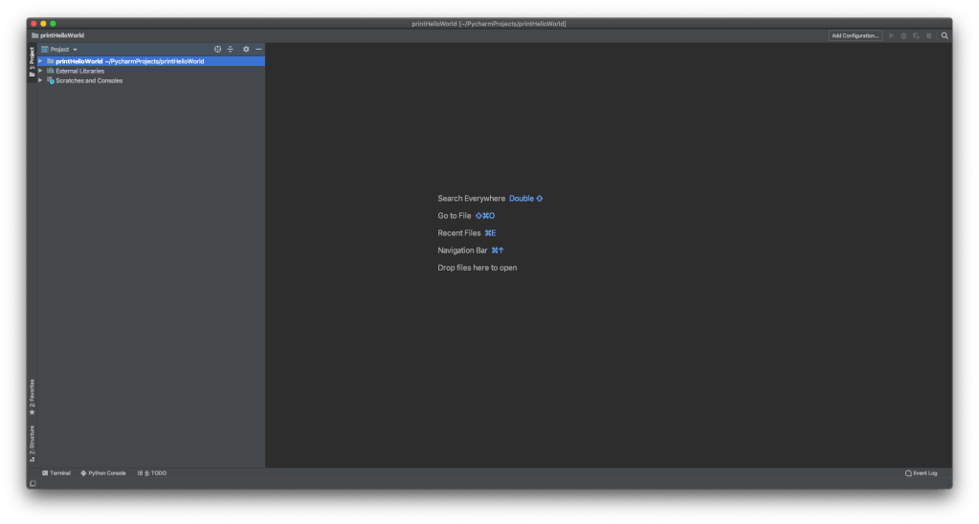Toggle tool window bars icon in status bar

pyautogui.click(x=33, y=483)
